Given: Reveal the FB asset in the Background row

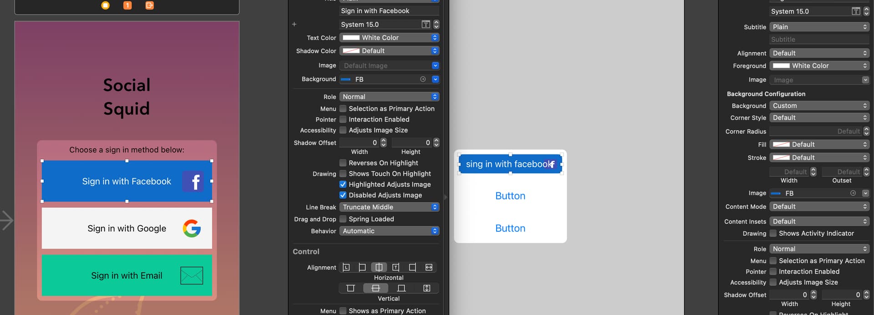Looking at the screenshot, I should pos(423,79).
